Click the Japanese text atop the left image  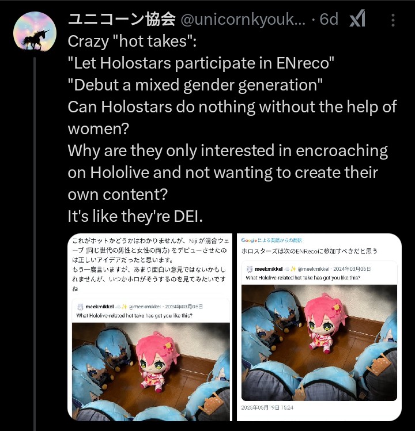[x=150, y=264]
